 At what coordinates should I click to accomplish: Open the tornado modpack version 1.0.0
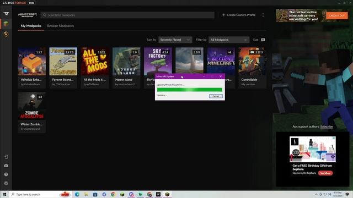[189, 60]
